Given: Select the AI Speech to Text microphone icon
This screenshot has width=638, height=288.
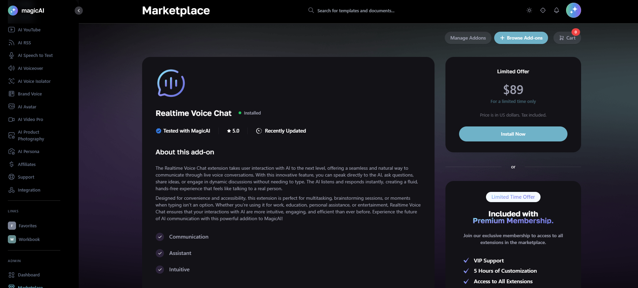Looking at the screenshot, I should pyautogui.click(x=12, y=55).
